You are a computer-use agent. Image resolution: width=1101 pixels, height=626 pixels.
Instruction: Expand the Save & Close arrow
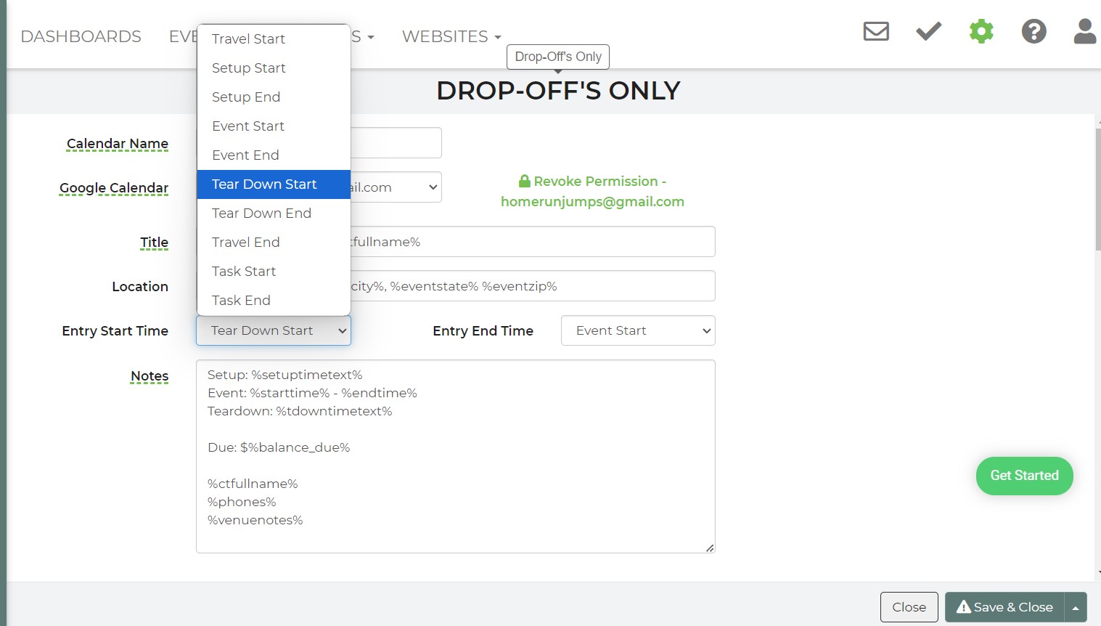click(x=1076, y=607)
